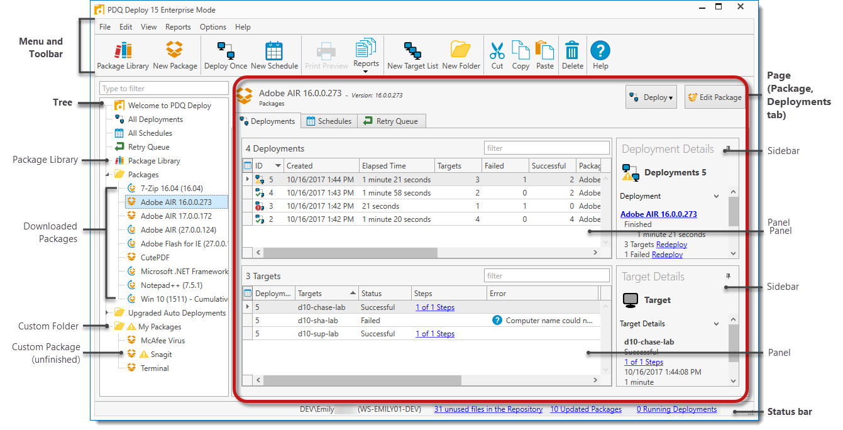Viewport: 843px width, 430px height.
Task: Select the Deploy Once toolbar icon
Action: 226,50
